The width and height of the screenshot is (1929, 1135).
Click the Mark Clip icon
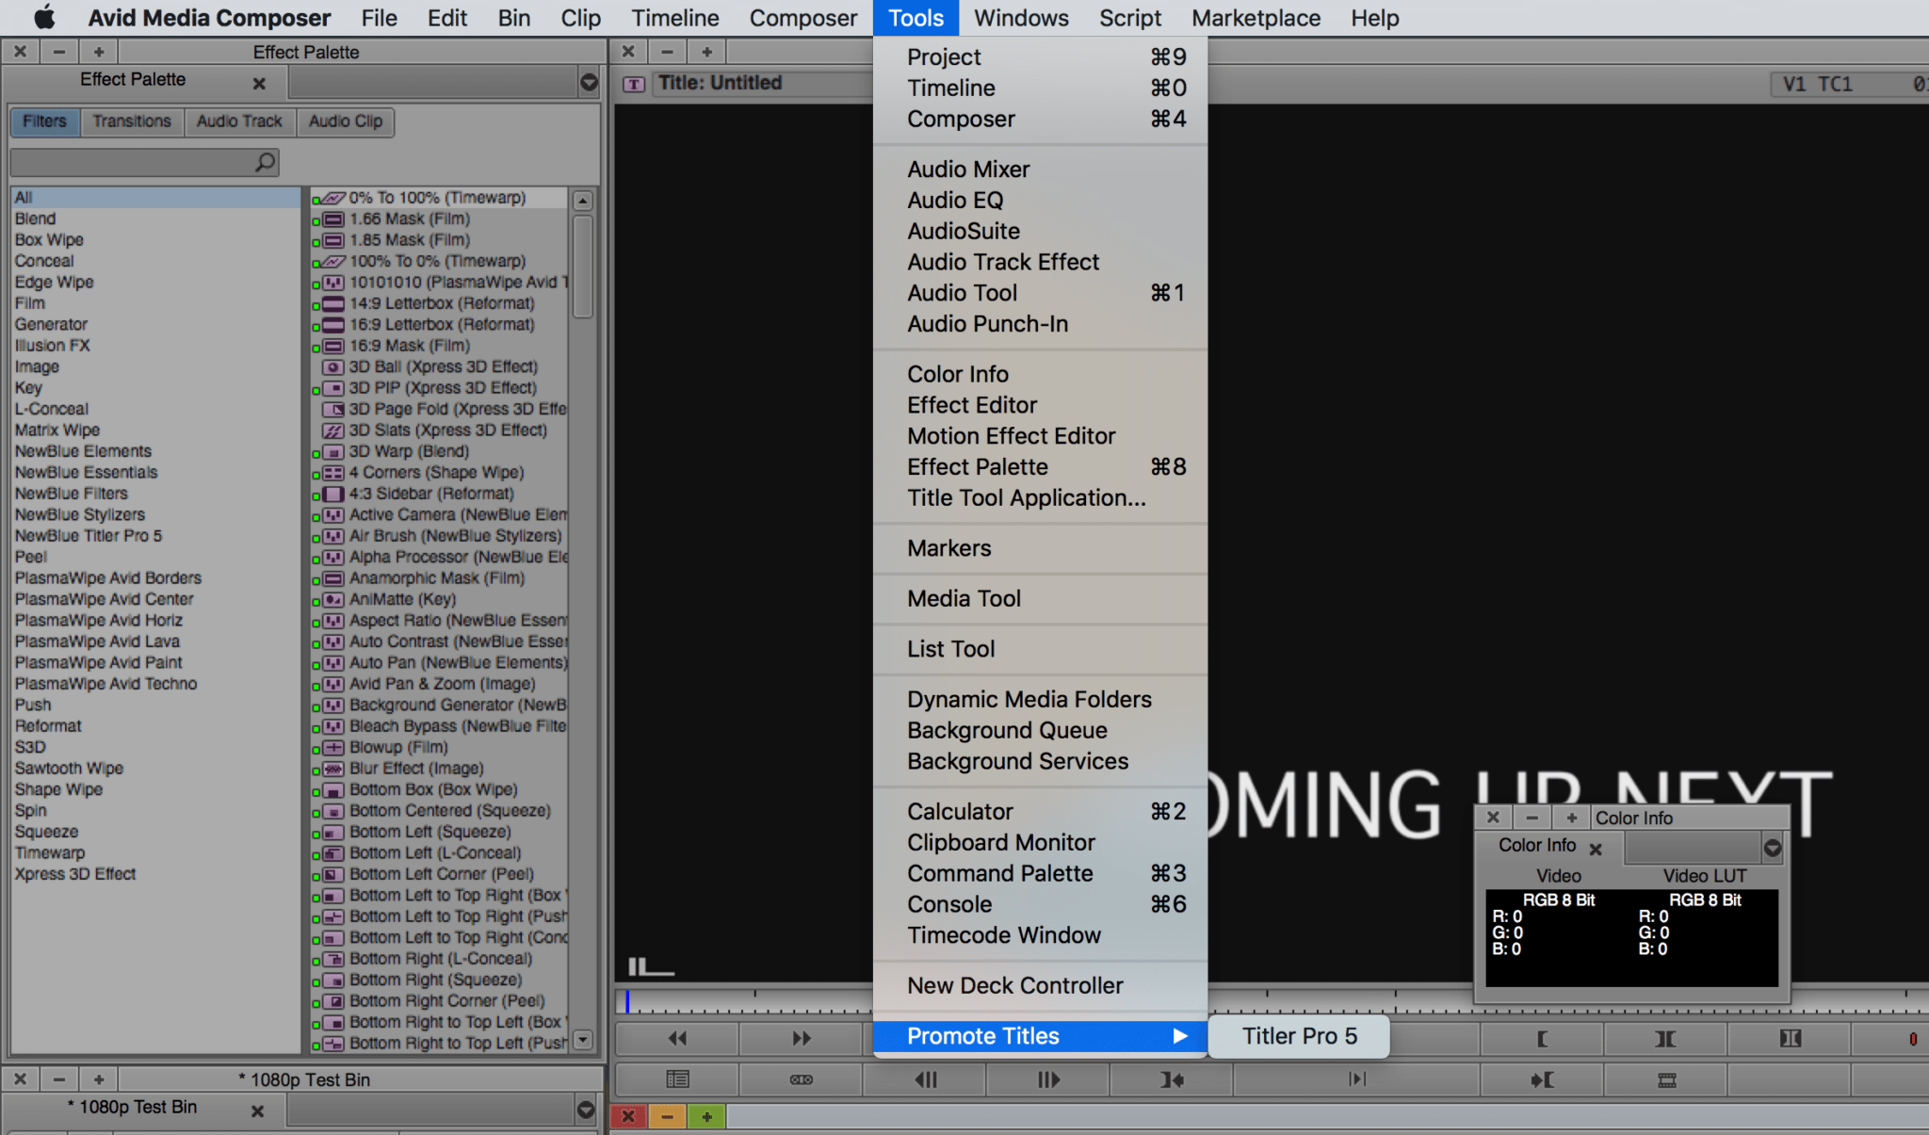pyautogui.click(x=1665, y=1038)
